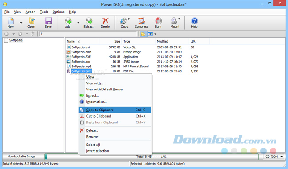Open the Forward history dropdown arrow

tap(27, 34)
